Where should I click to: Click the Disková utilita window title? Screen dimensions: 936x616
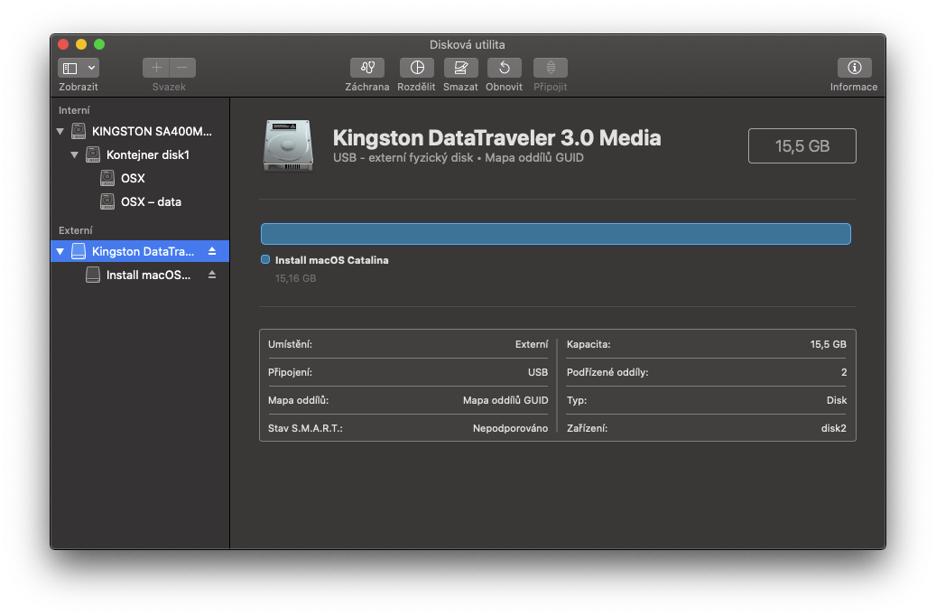click(468, 45)
